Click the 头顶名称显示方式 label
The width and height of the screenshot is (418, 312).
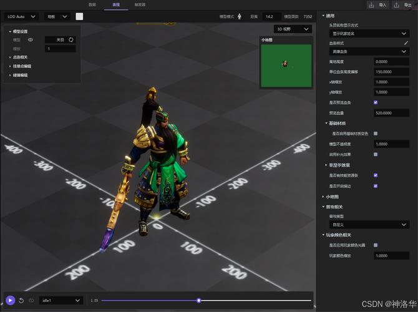(x=344, y=26)
